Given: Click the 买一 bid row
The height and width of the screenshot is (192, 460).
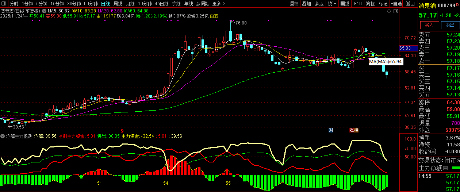Looking at the screenshot, I should tap(439, 68).
